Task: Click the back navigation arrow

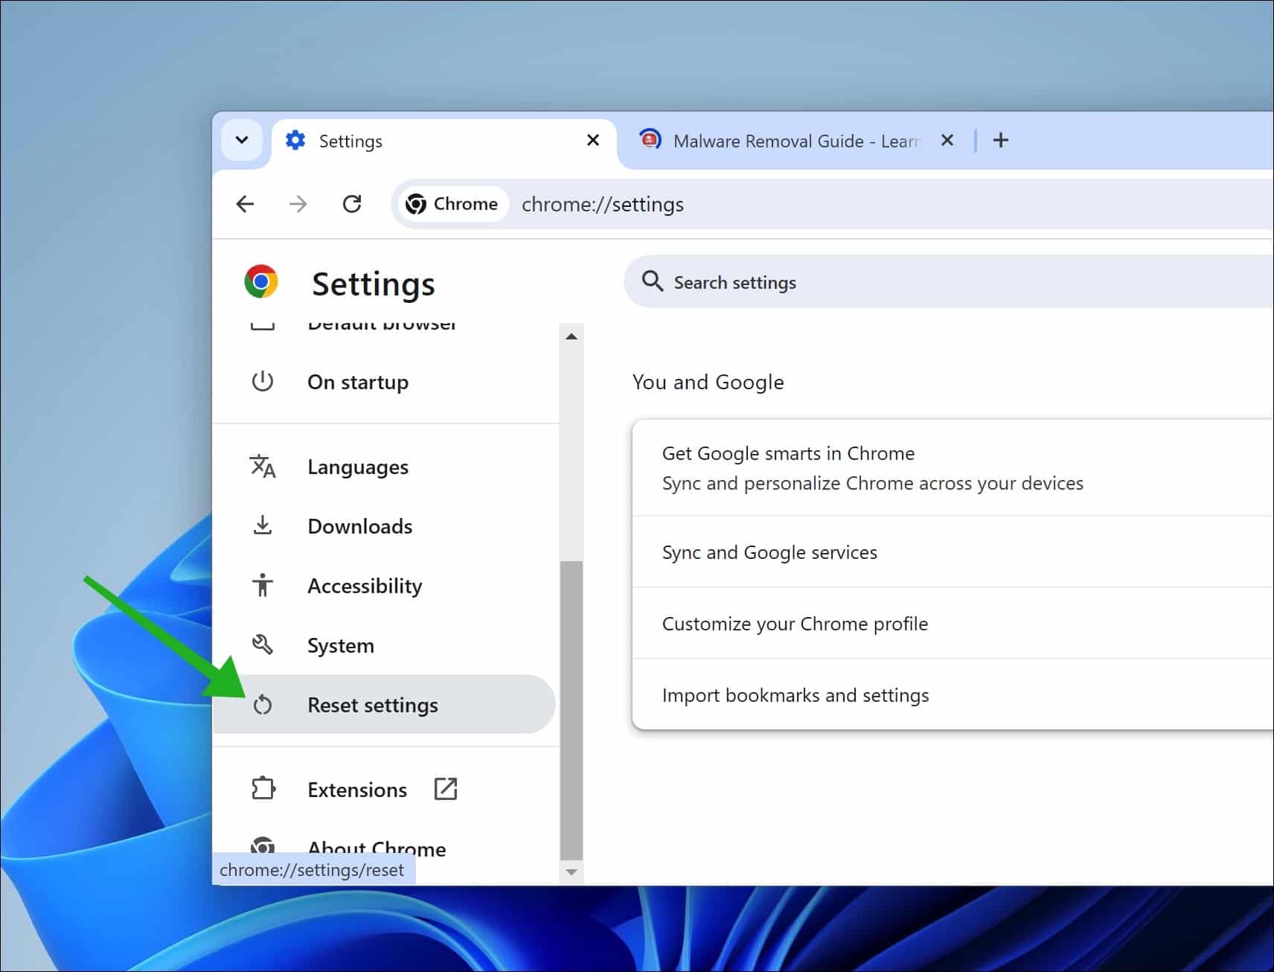Action: coord(245,204)
